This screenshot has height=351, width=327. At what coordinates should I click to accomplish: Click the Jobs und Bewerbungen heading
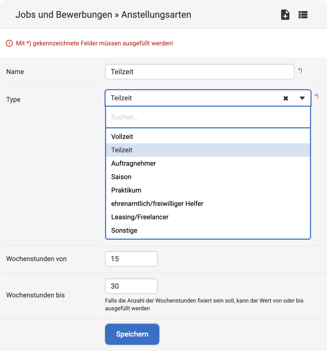click(103, 14)
